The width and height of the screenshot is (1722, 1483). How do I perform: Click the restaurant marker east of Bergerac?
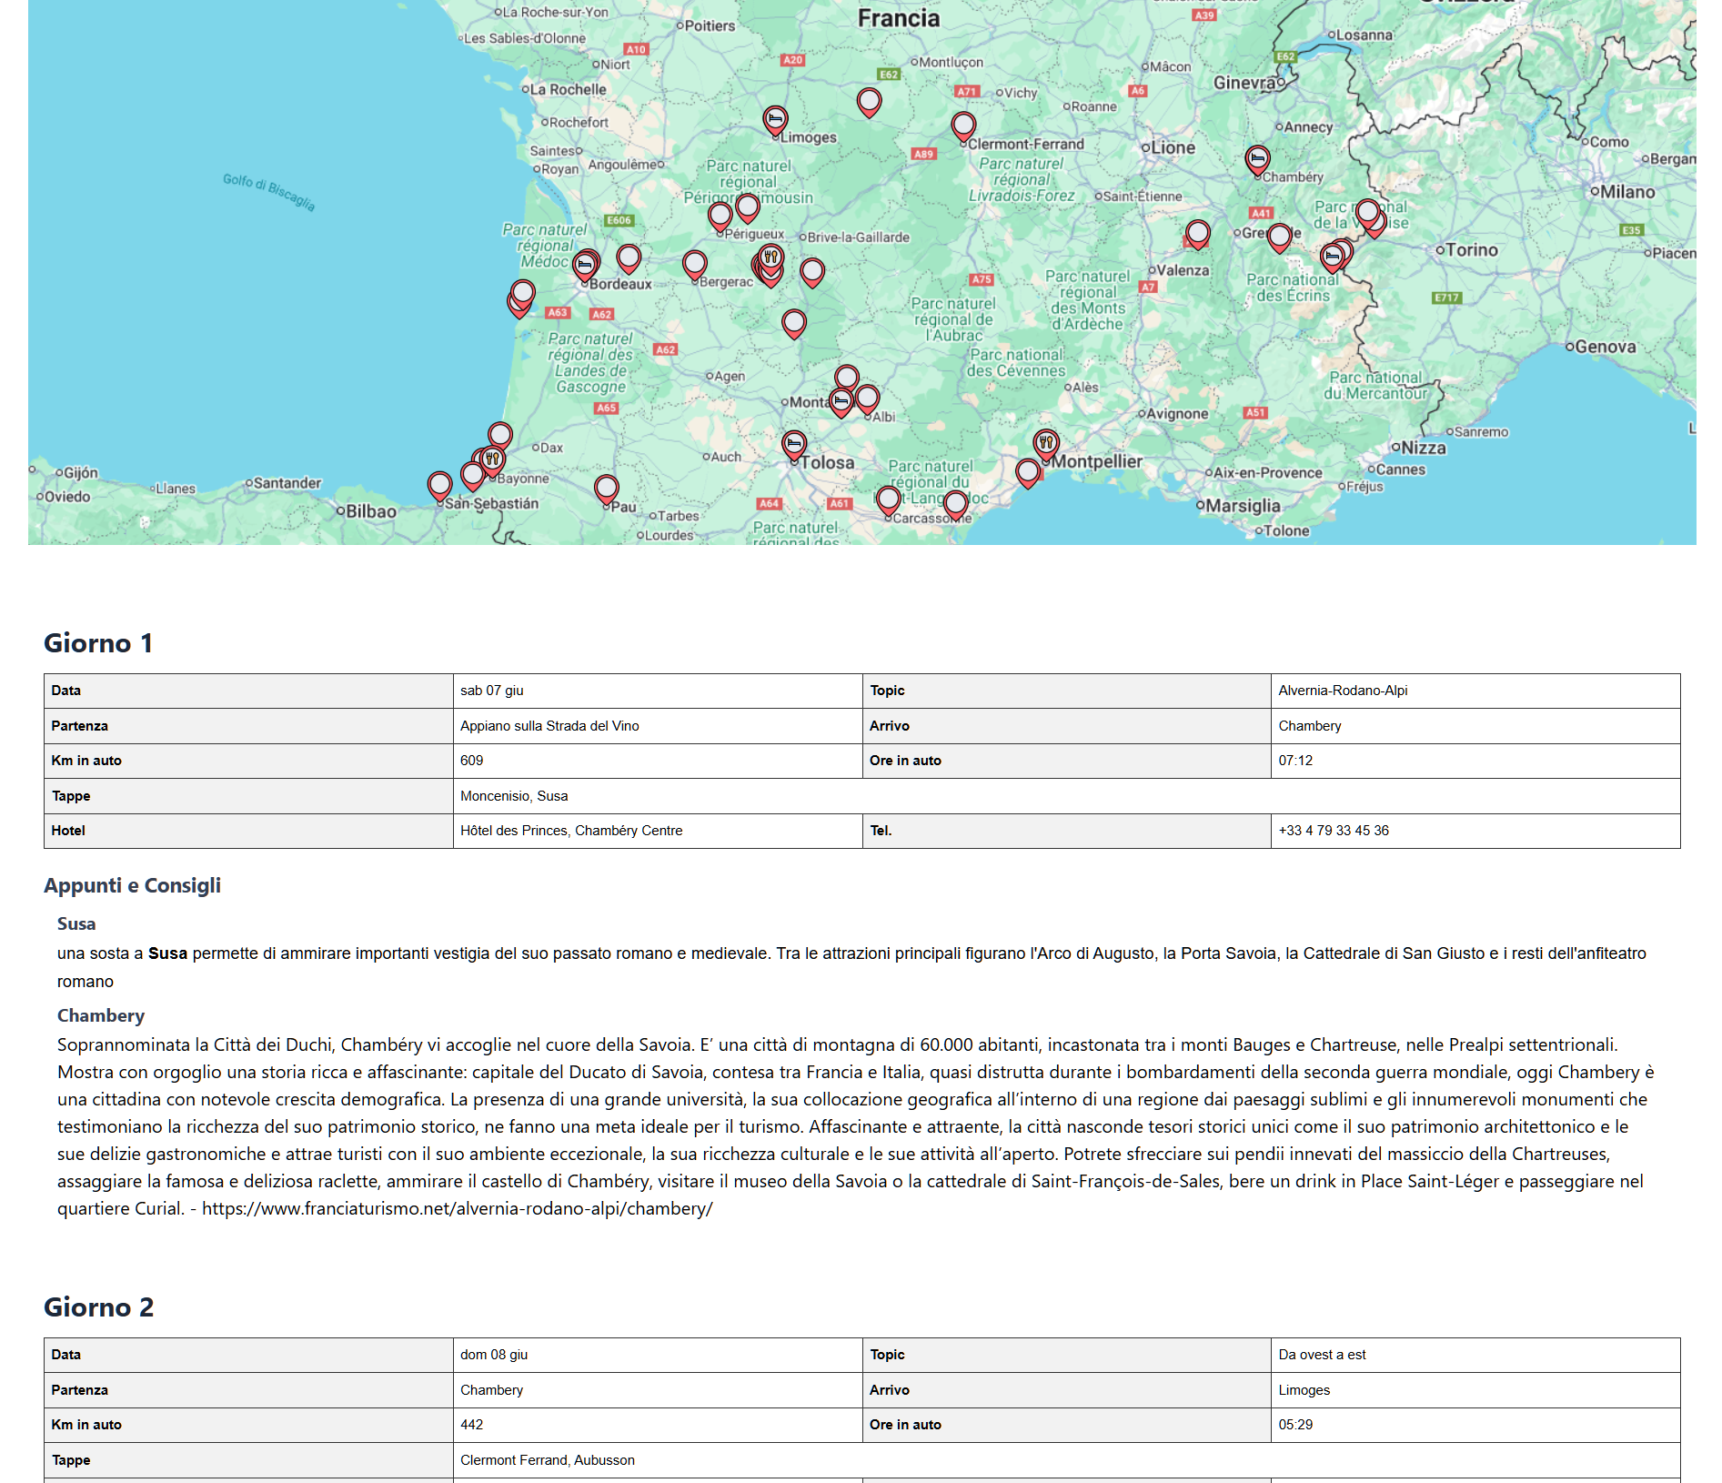click(x=771, y=257)
